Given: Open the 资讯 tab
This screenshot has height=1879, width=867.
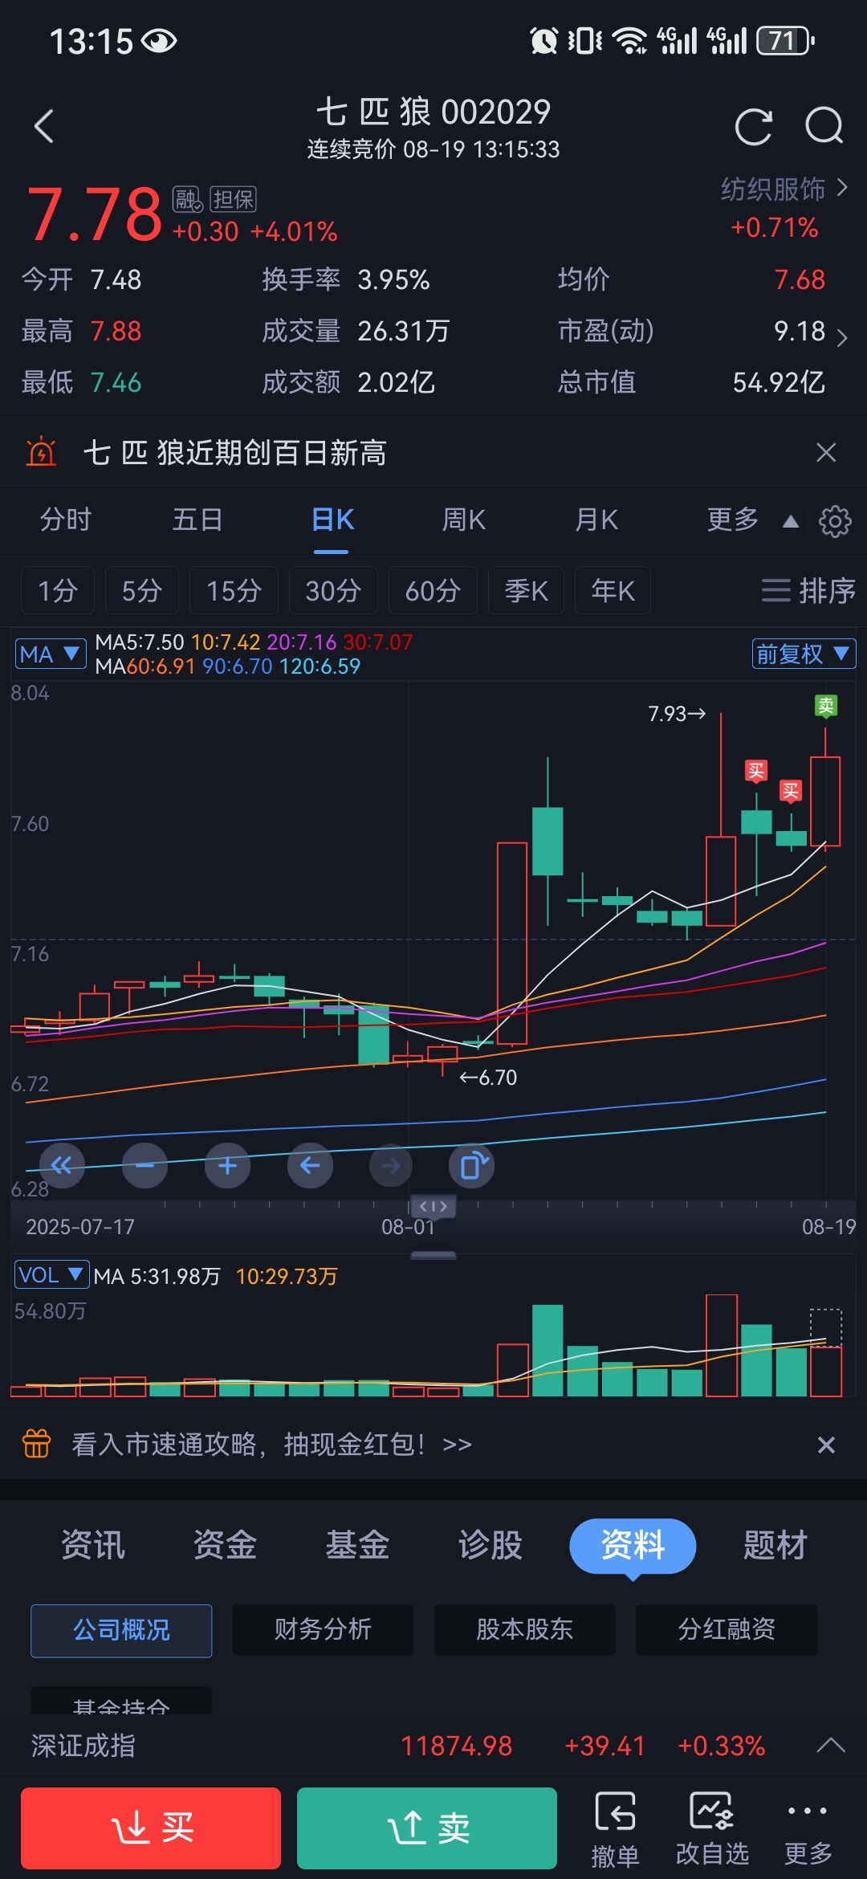Looking at the screenshot, I should 93,1544.
